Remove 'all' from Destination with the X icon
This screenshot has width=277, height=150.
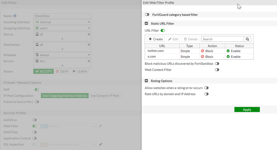[x=89, y=44]
